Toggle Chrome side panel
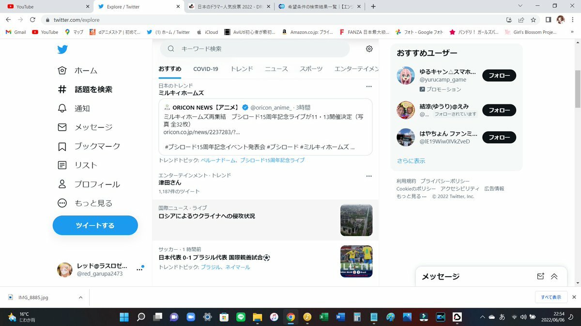 coord(549,20)
